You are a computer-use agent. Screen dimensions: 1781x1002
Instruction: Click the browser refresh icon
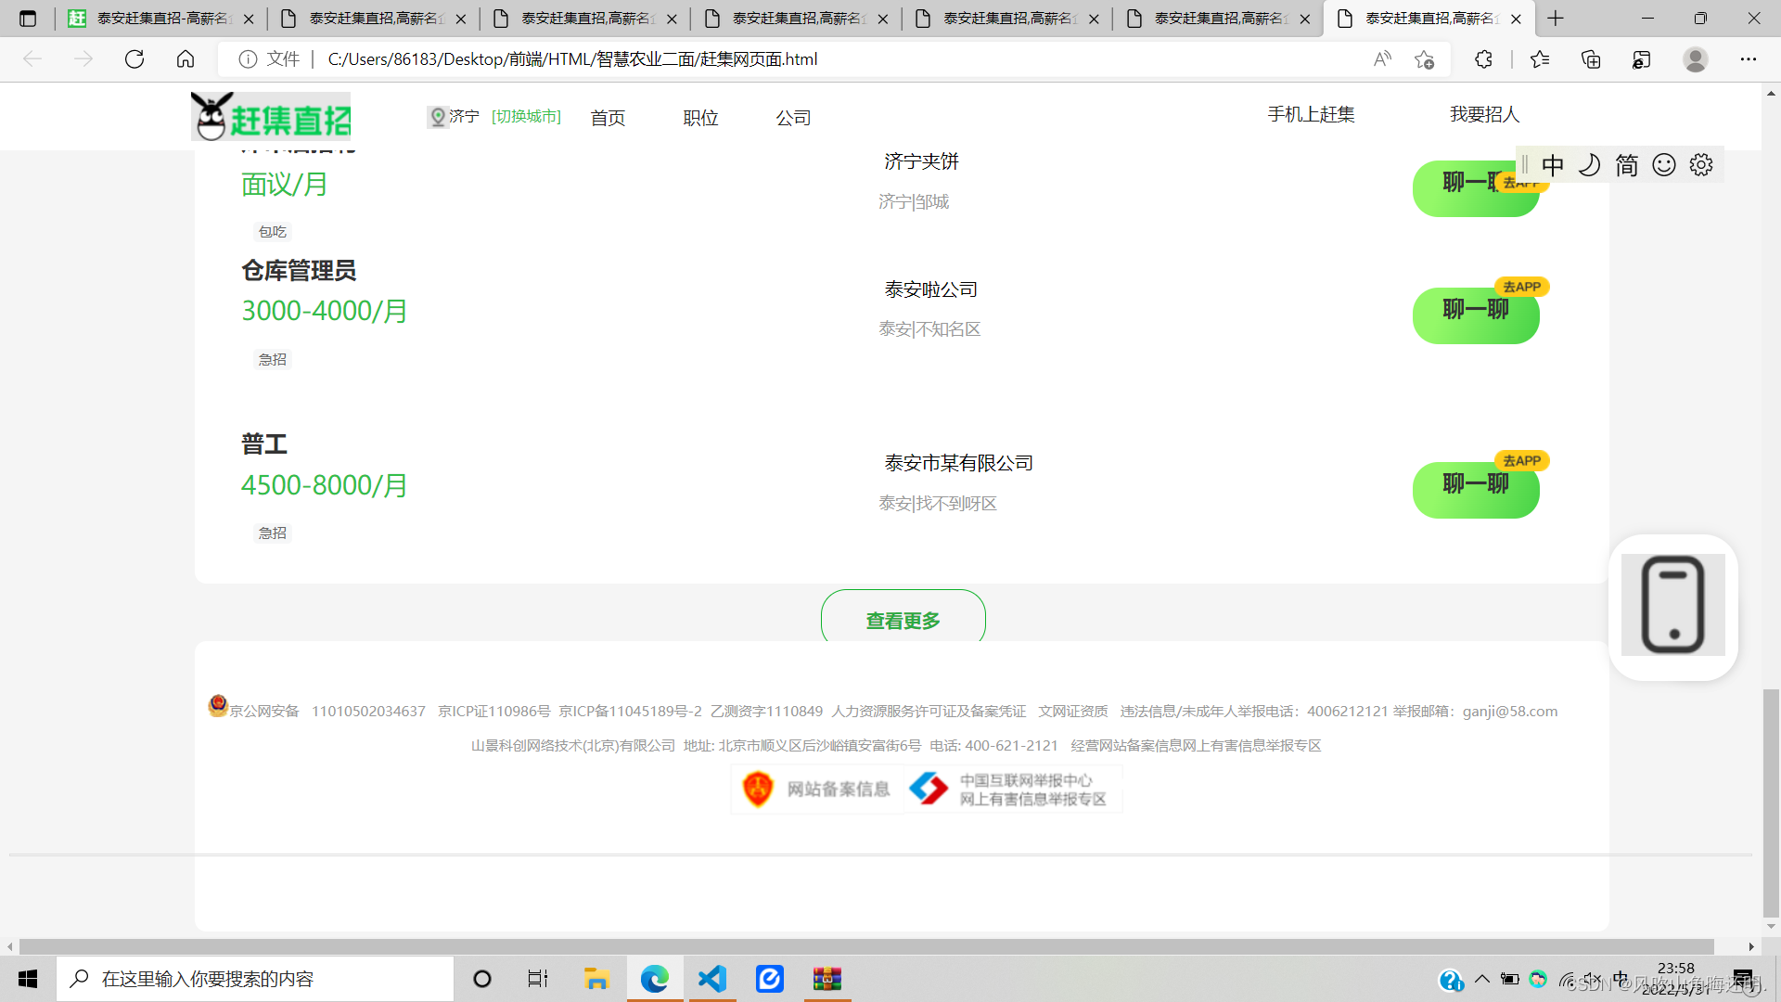135,59
